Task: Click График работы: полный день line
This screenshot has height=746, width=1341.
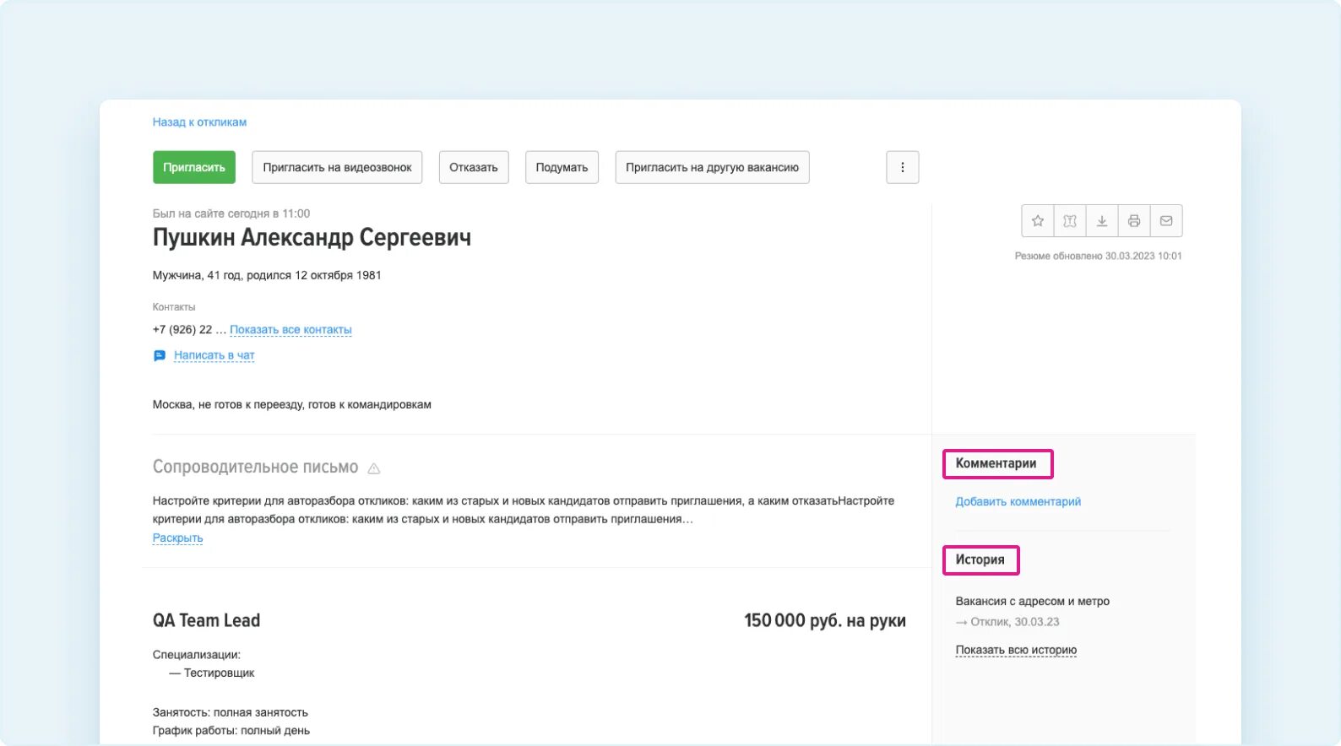Action: [x=231, y=731]
